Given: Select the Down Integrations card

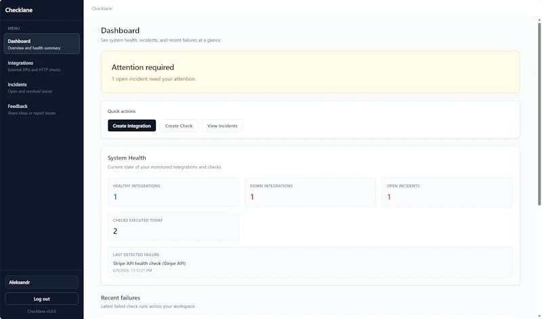Looking at the screenshot, I should (310, 192).
